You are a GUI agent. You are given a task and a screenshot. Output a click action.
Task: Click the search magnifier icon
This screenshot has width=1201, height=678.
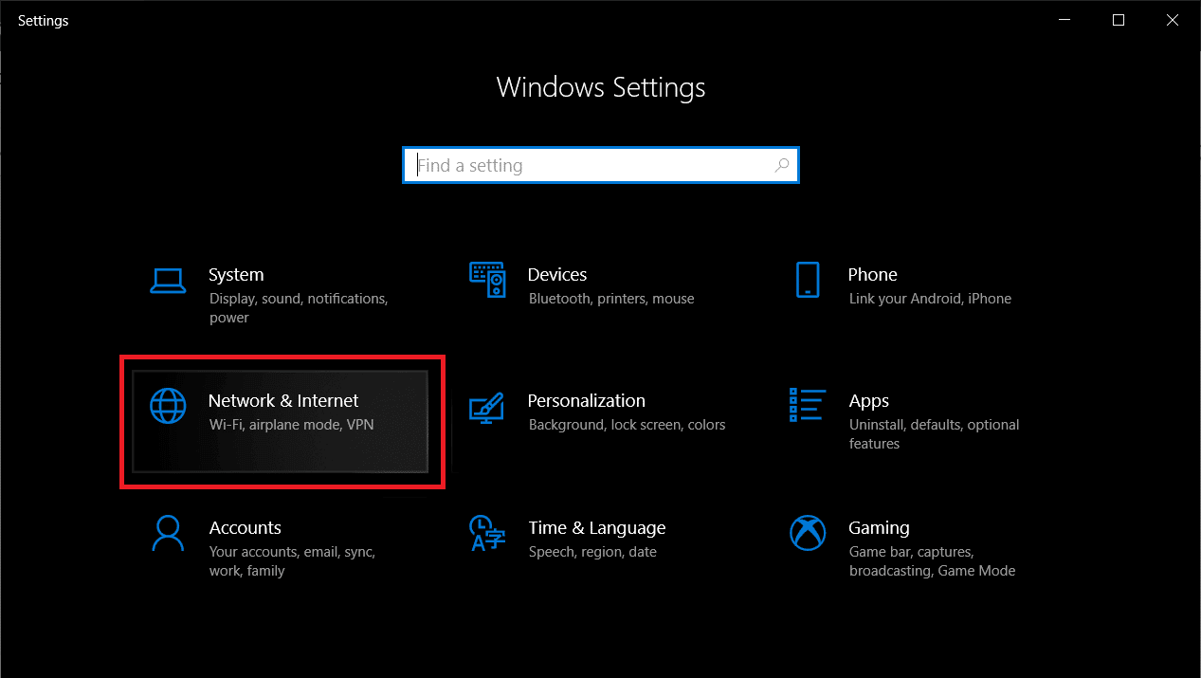point(782,165)
